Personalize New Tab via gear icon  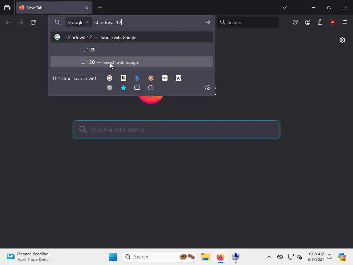tap(342, 40)
